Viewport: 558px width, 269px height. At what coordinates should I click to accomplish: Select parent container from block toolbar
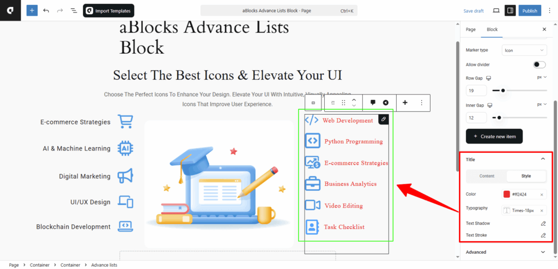[313, 103]
